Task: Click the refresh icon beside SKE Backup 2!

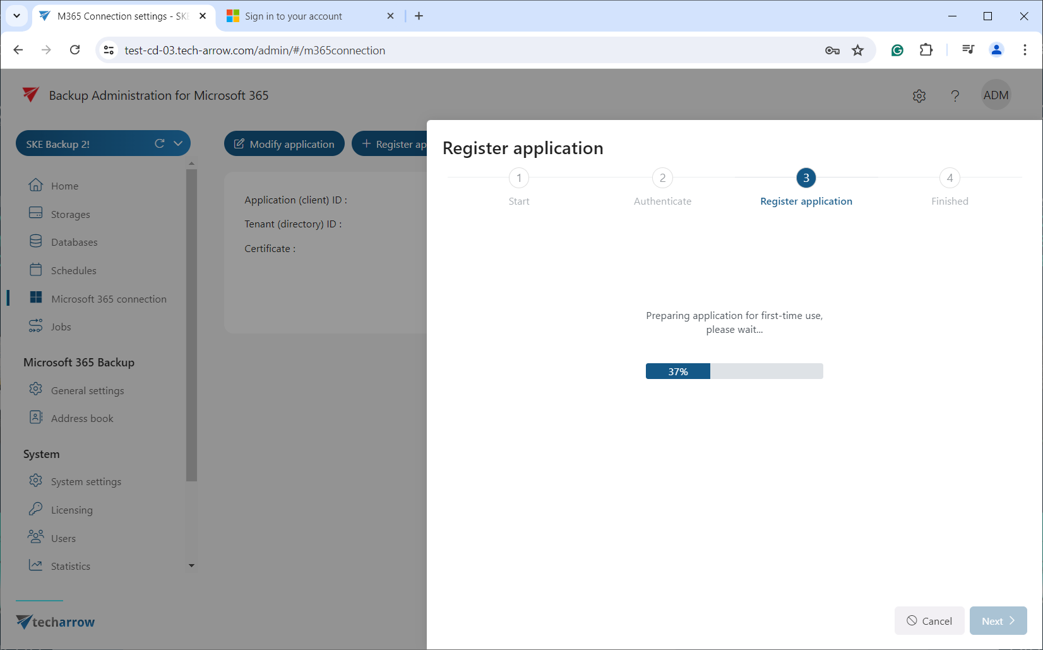Action: [160, 143]
